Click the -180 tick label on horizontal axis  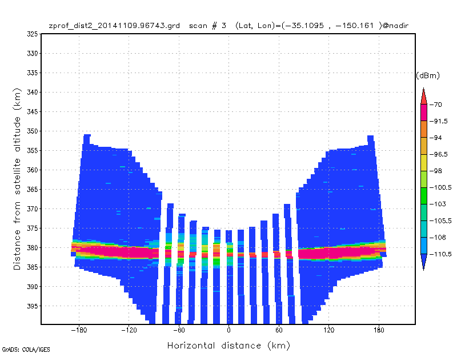click(79, 330)
